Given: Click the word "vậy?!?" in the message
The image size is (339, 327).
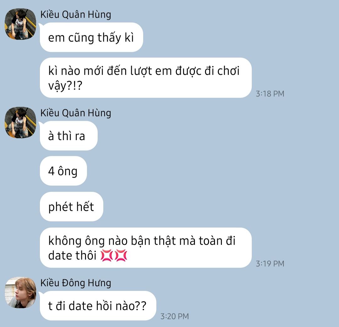Looking at the screenshot, I should [x=65, y=86].
